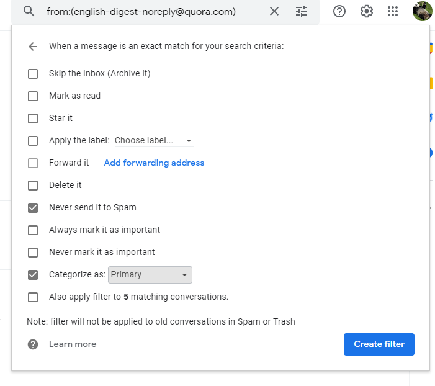Open the Support help icon
The image size is (435, 386).
(339, 11)
